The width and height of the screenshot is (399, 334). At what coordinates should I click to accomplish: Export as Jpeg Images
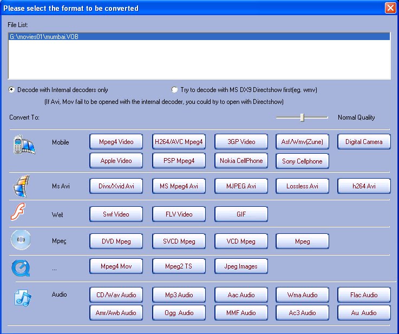coord(241,266)
